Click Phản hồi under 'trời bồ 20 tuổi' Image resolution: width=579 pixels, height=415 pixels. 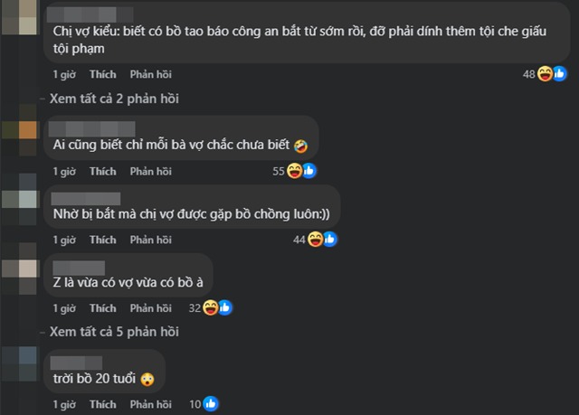point(150,404)
